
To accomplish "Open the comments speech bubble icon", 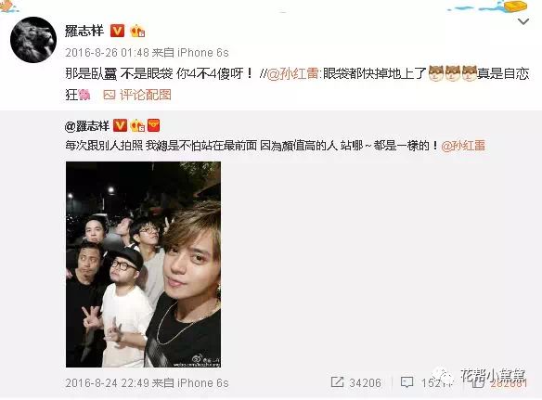I will pos(406,382).
